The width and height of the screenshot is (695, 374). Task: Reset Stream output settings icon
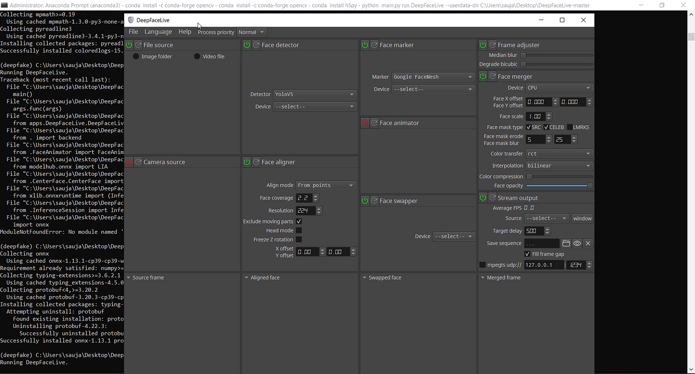pos(493,197)
